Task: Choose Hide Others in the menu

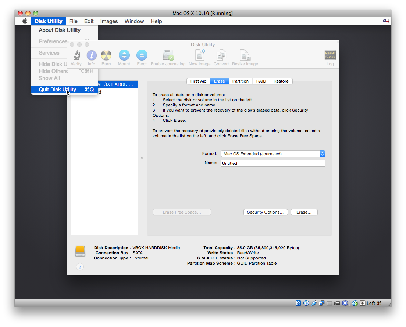Action: [x=64, y=71]
